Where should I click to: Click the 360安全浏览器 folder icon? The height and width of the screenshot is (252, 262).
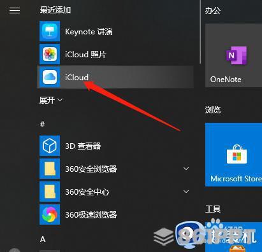tap(50, 169)
